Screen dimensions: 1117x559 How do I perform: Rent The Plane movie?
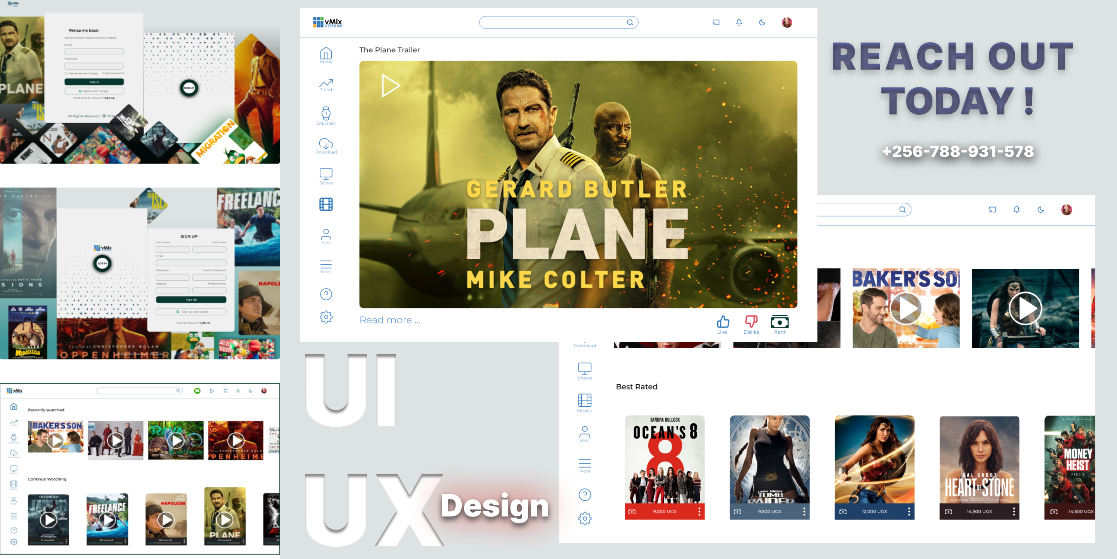[x=780, y=324]
